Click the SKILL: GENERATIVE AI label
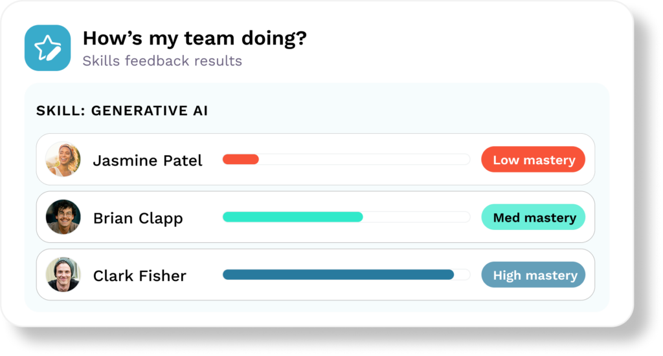This screenshot has width=663, height=356. tap(122, 110)
